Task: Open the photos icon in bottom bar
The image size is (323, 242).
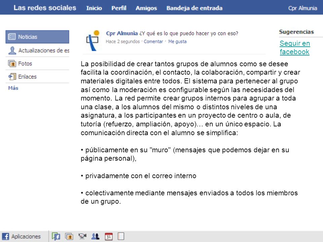Action: [69, 236]
